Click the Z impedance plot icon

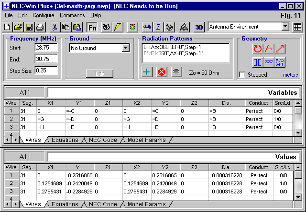point(158,27)
